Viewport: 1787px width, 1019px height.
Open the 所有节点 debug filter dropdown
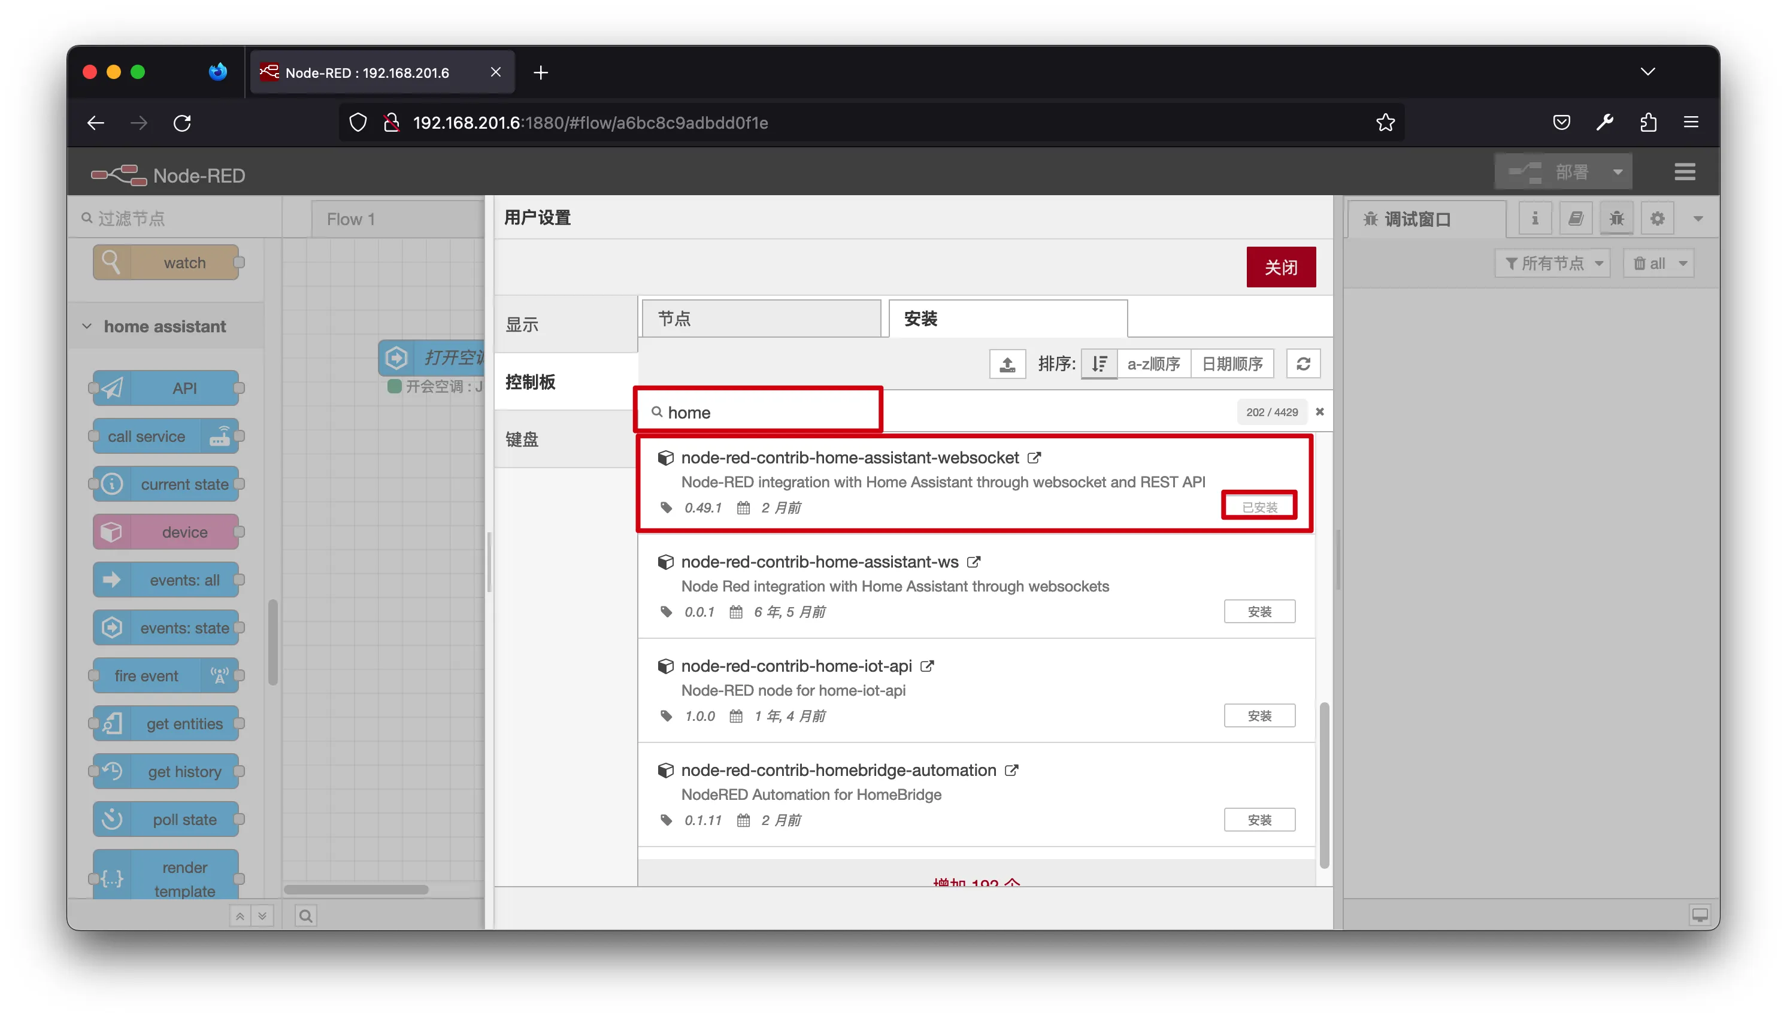(x=1552, y=263)
